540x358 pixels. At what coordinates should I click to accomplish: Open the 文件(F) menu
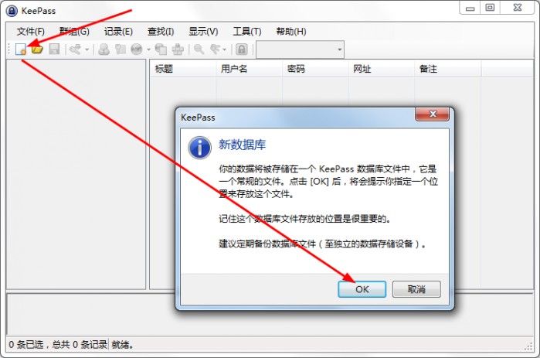[31, 32]
